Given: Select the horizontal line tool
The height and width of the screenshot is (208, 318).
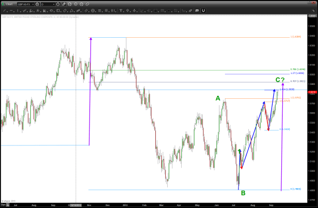Looking at the screenshot, I should (x=11, y=10).
